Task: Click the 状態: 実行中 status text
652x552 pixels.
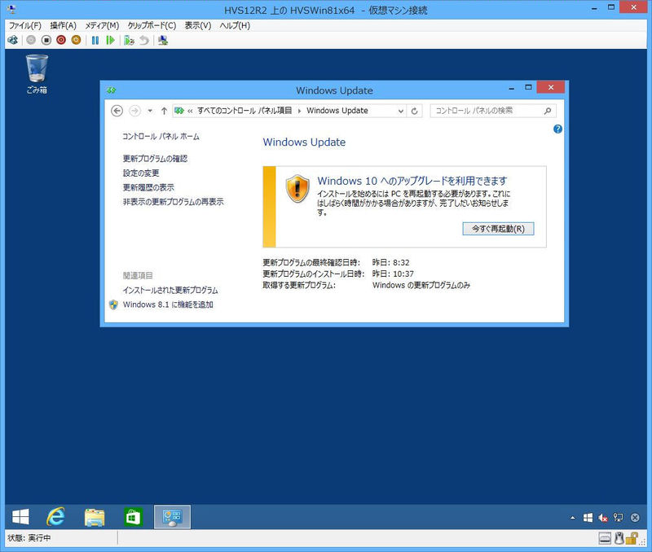Action: (29, 538)
